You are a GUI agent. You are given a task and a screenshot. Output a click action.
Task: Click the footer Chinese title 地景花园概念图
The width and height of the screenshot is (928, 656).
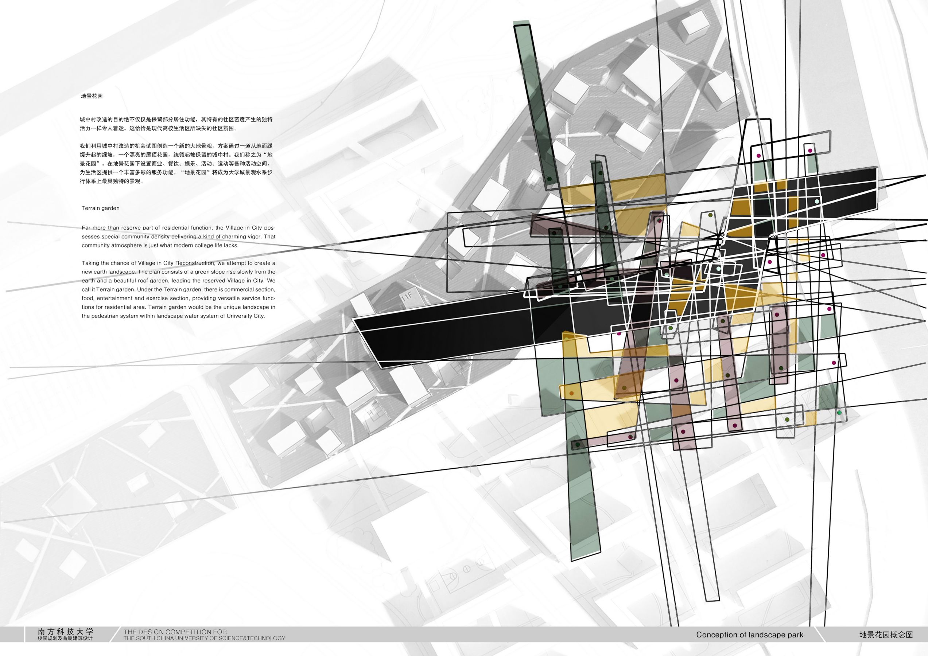(886, 635)
